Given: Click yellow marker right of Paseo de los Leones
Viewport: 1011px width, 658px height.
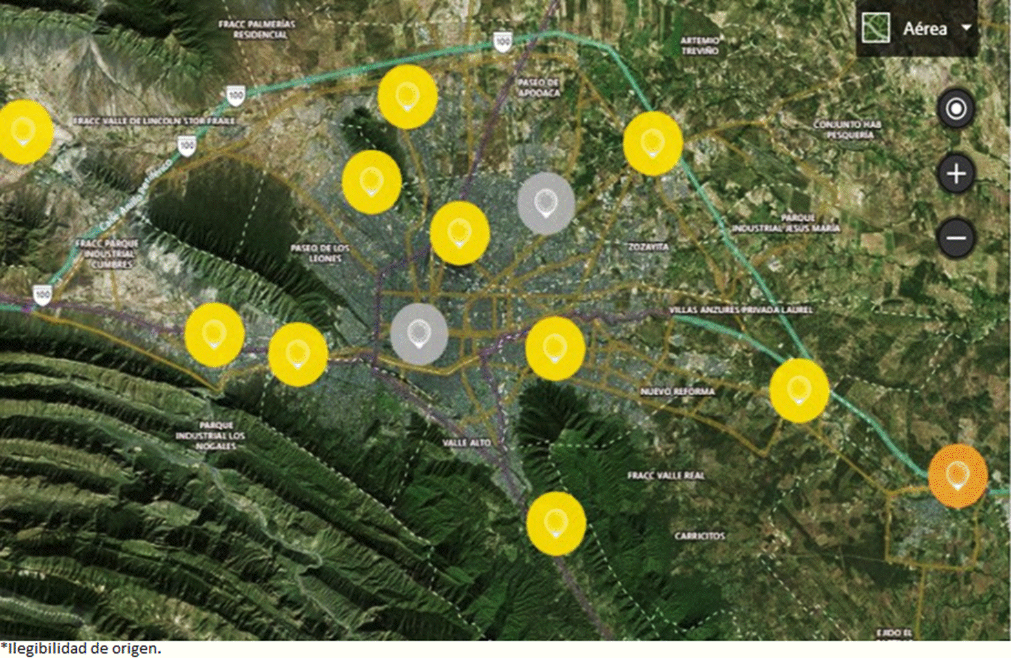Looking at the screenshot, I should 459,232.
